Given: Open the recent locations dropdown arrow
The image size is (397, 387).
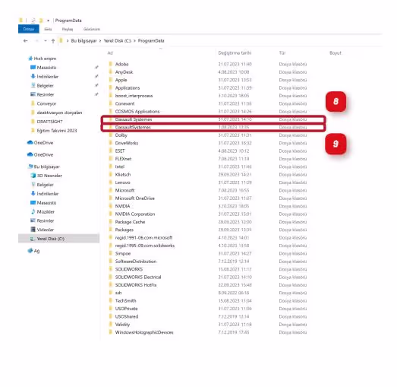Looking at the screenshot, I should (x=46, y=41).
